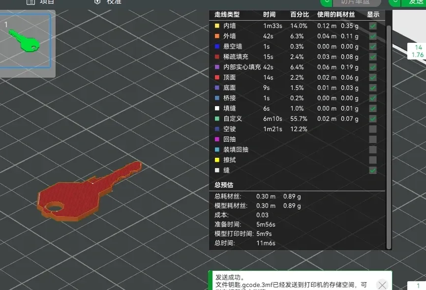Click the cyan 装填回抽 color swatch
This screenshot has width=426, height=290.
(x=217, y=149)
